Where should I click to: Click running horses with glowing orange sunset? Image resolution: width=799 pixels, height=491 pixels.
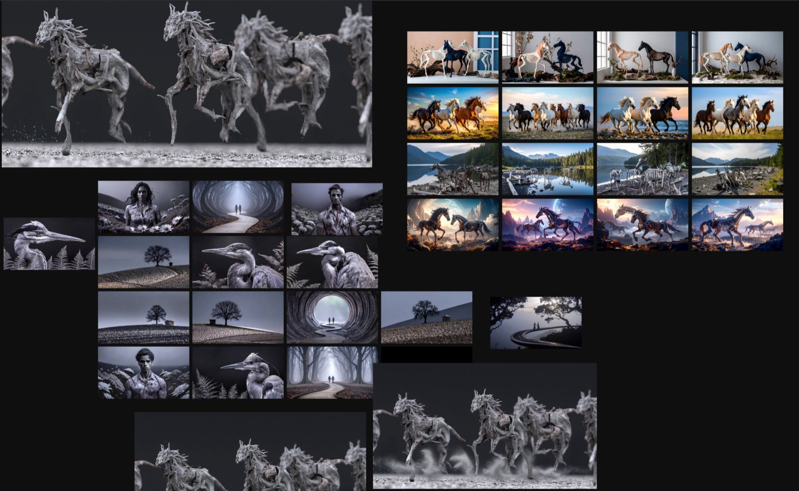point(453,113)
